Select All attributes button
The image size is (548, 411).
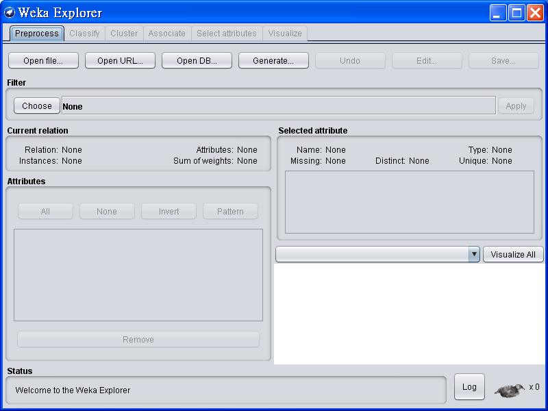pyautogui.click(x=45, y=211)
